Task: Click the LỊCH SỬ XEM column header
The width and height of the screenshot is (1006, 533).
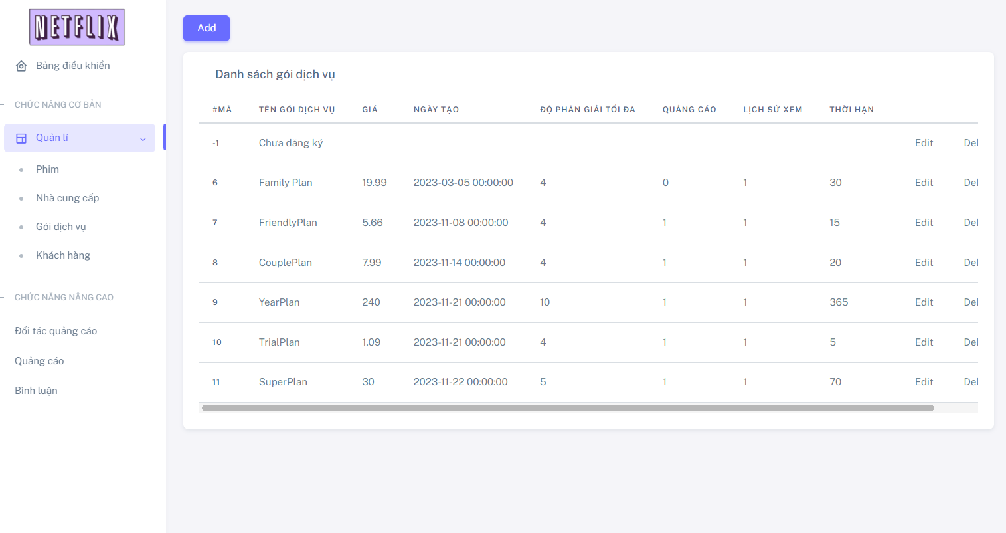Action: 773,110
